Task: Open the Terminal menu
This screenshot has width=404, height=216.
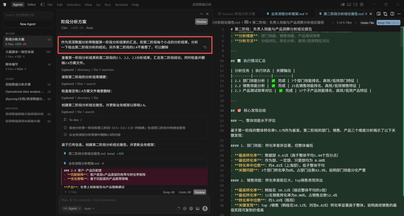Action: [121, 4]
